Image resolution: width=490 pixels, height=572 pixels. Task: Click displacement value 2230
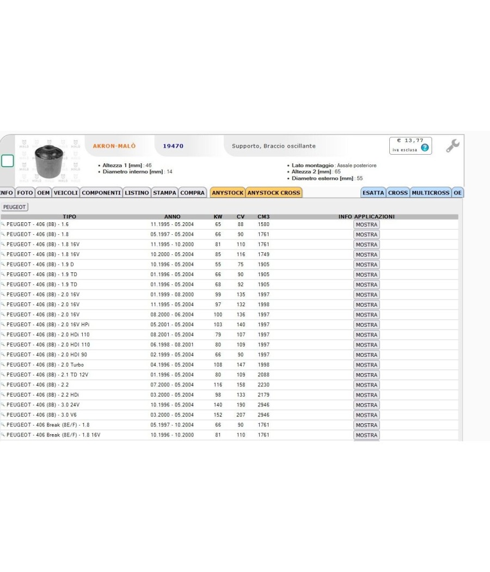pos(264,385)
